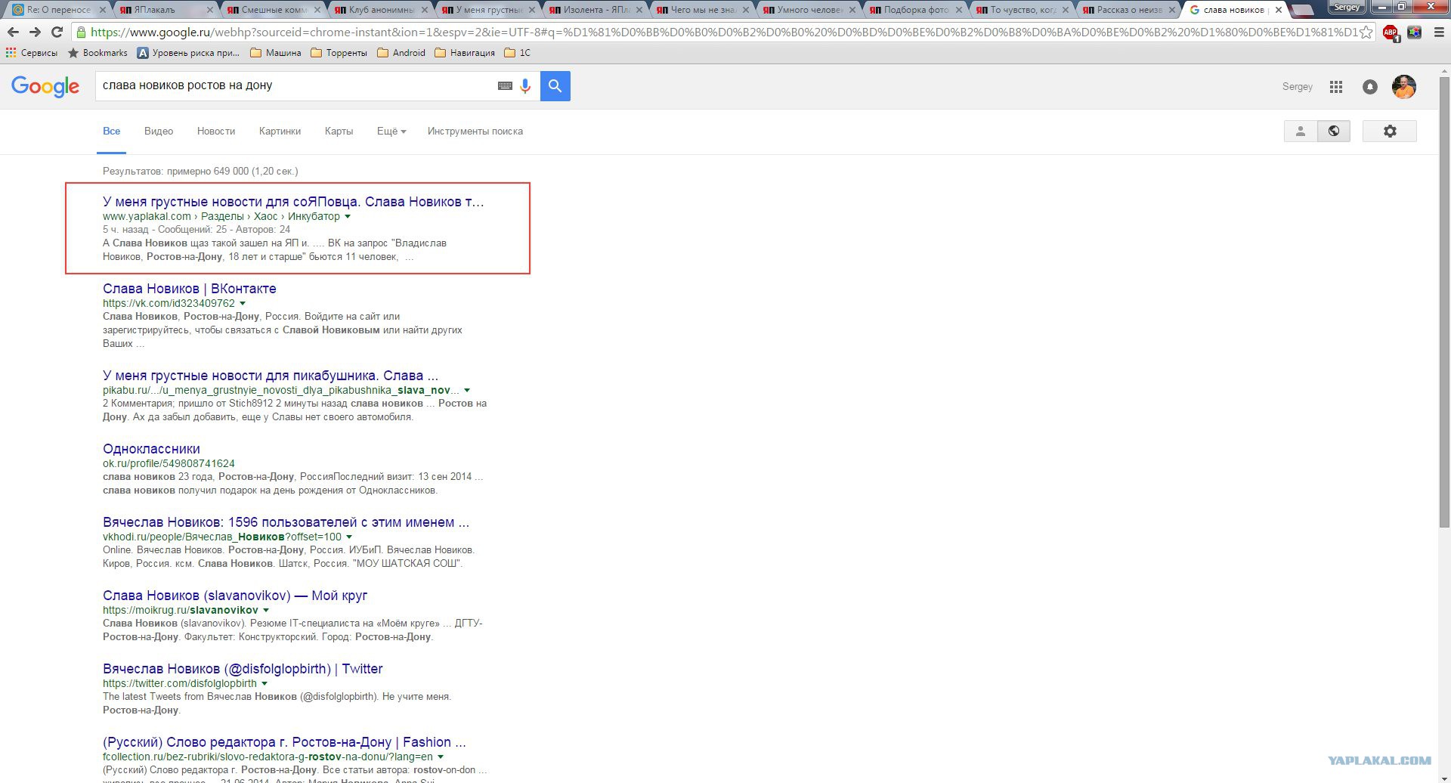This screenshot has height=783, width=1451.
Task: Open the Одноклассники result
Action: tap(151, 449)
